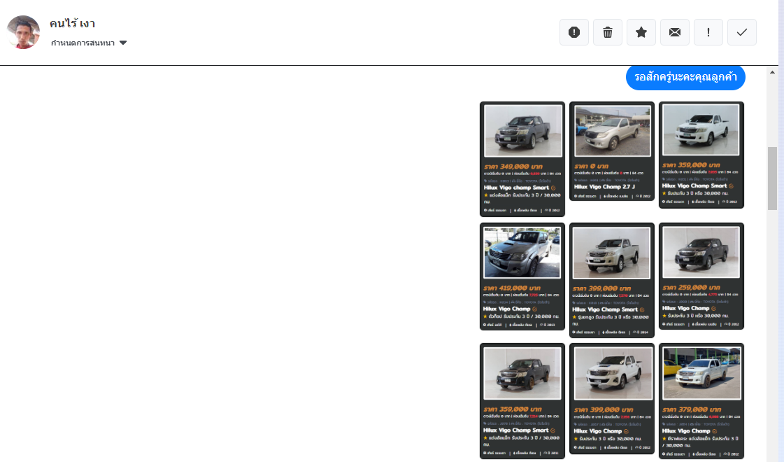
Task: Open car card priced 379,000 baht
Action: 701,401
